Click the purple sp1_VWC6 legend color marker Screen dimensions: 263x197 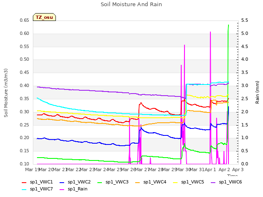click(x=213, y=183)
